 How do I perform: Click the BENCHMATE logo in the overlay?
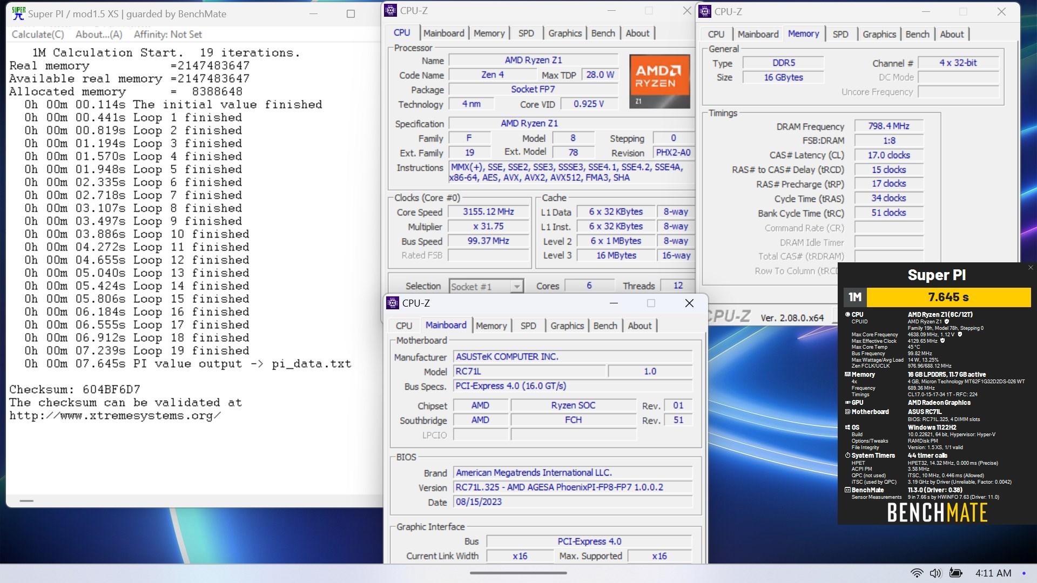(937, 512)
